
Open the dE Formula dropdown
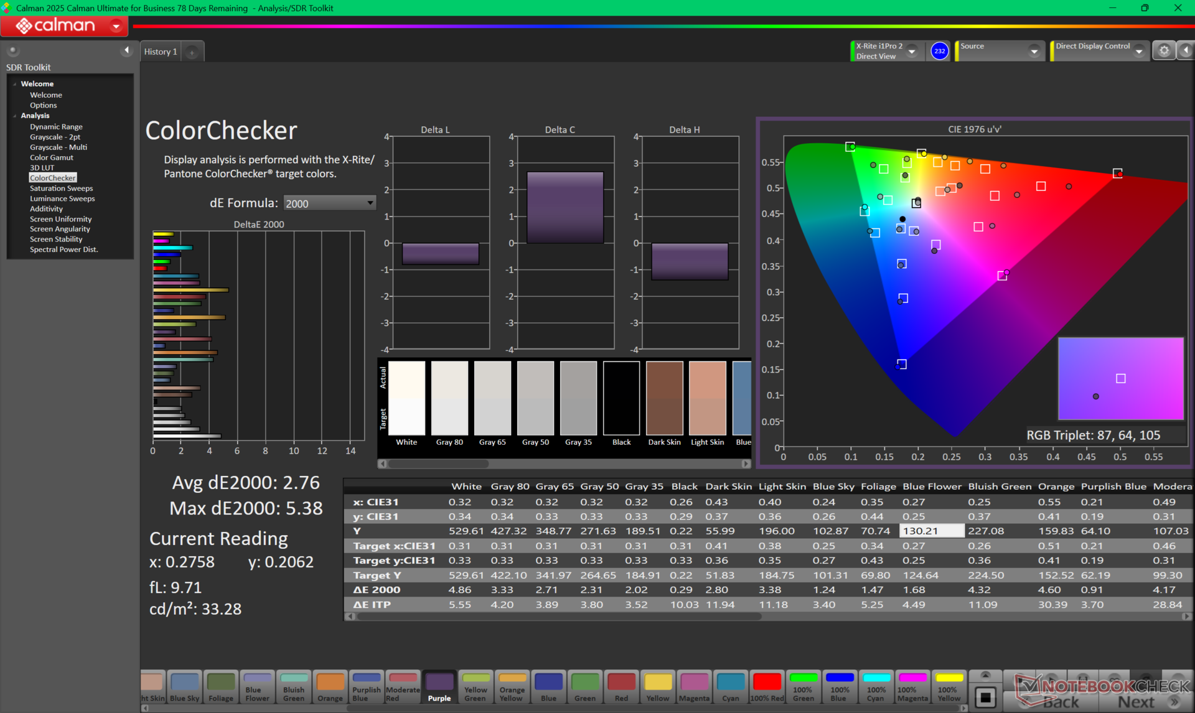[x=329, y=203]
